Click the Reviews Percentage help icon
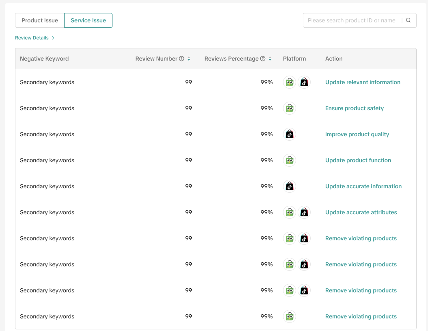Screen dimensions: 428x331 click(263, 59)
